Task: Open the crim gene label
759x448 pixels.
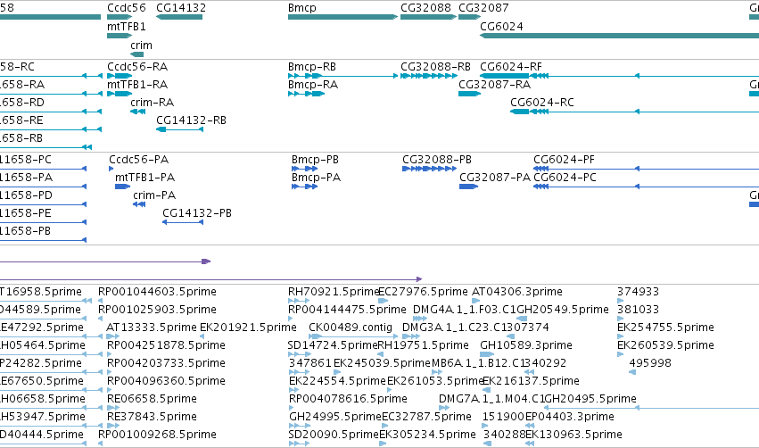Action: (141, 45)
